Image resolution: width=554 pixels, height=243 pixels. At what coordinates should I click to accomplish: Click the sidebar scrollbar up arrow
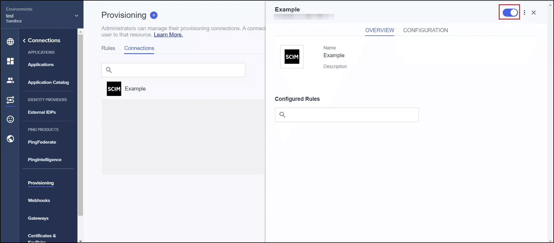pyautogui.click(x=80, y=31)
